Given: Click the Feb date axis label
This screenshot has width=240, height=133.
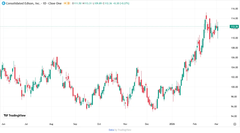Looking at the screenshot, I should click(x=195, y=124).
